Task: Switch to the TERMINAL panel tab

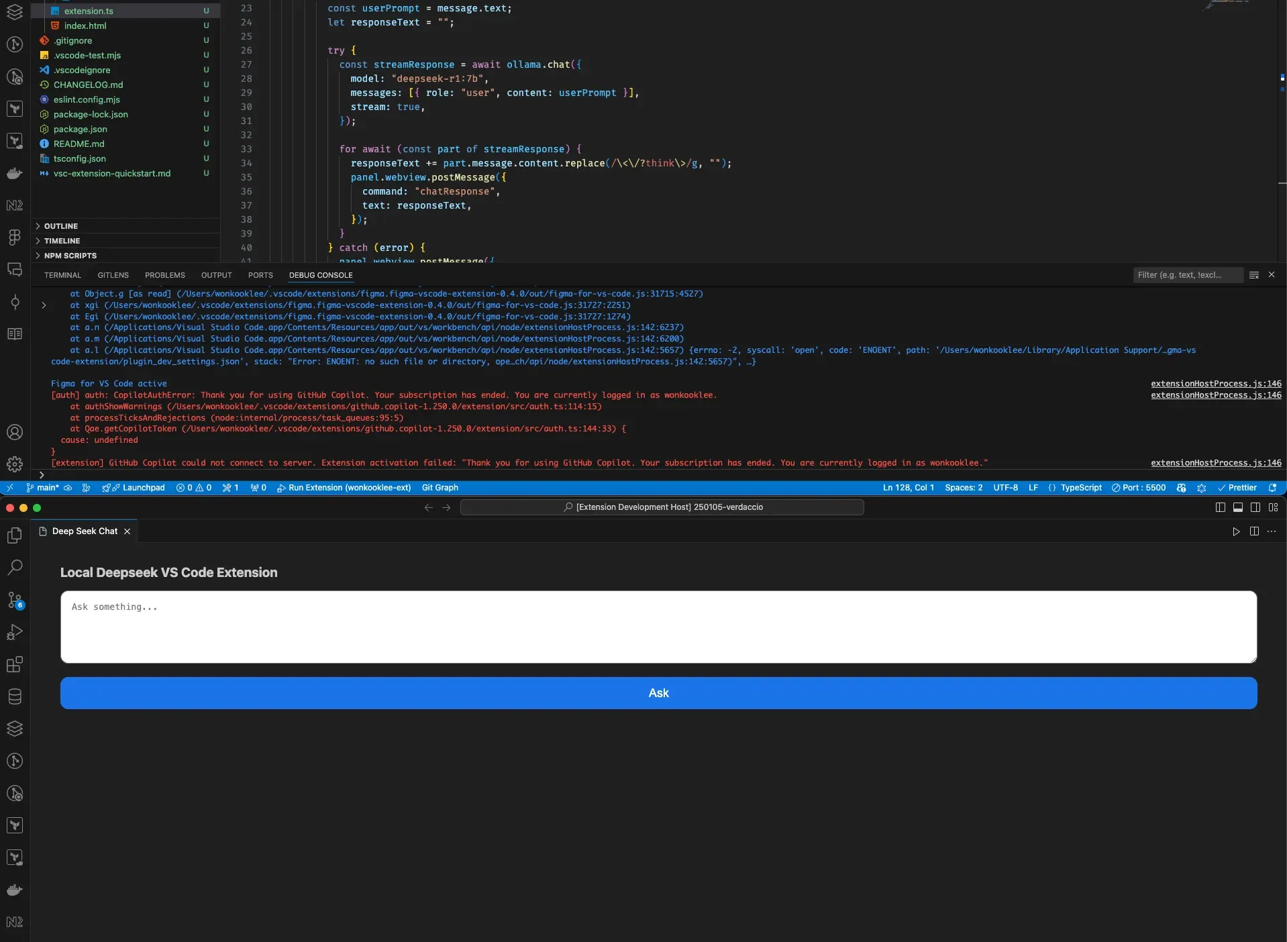Action: (62, 275)
